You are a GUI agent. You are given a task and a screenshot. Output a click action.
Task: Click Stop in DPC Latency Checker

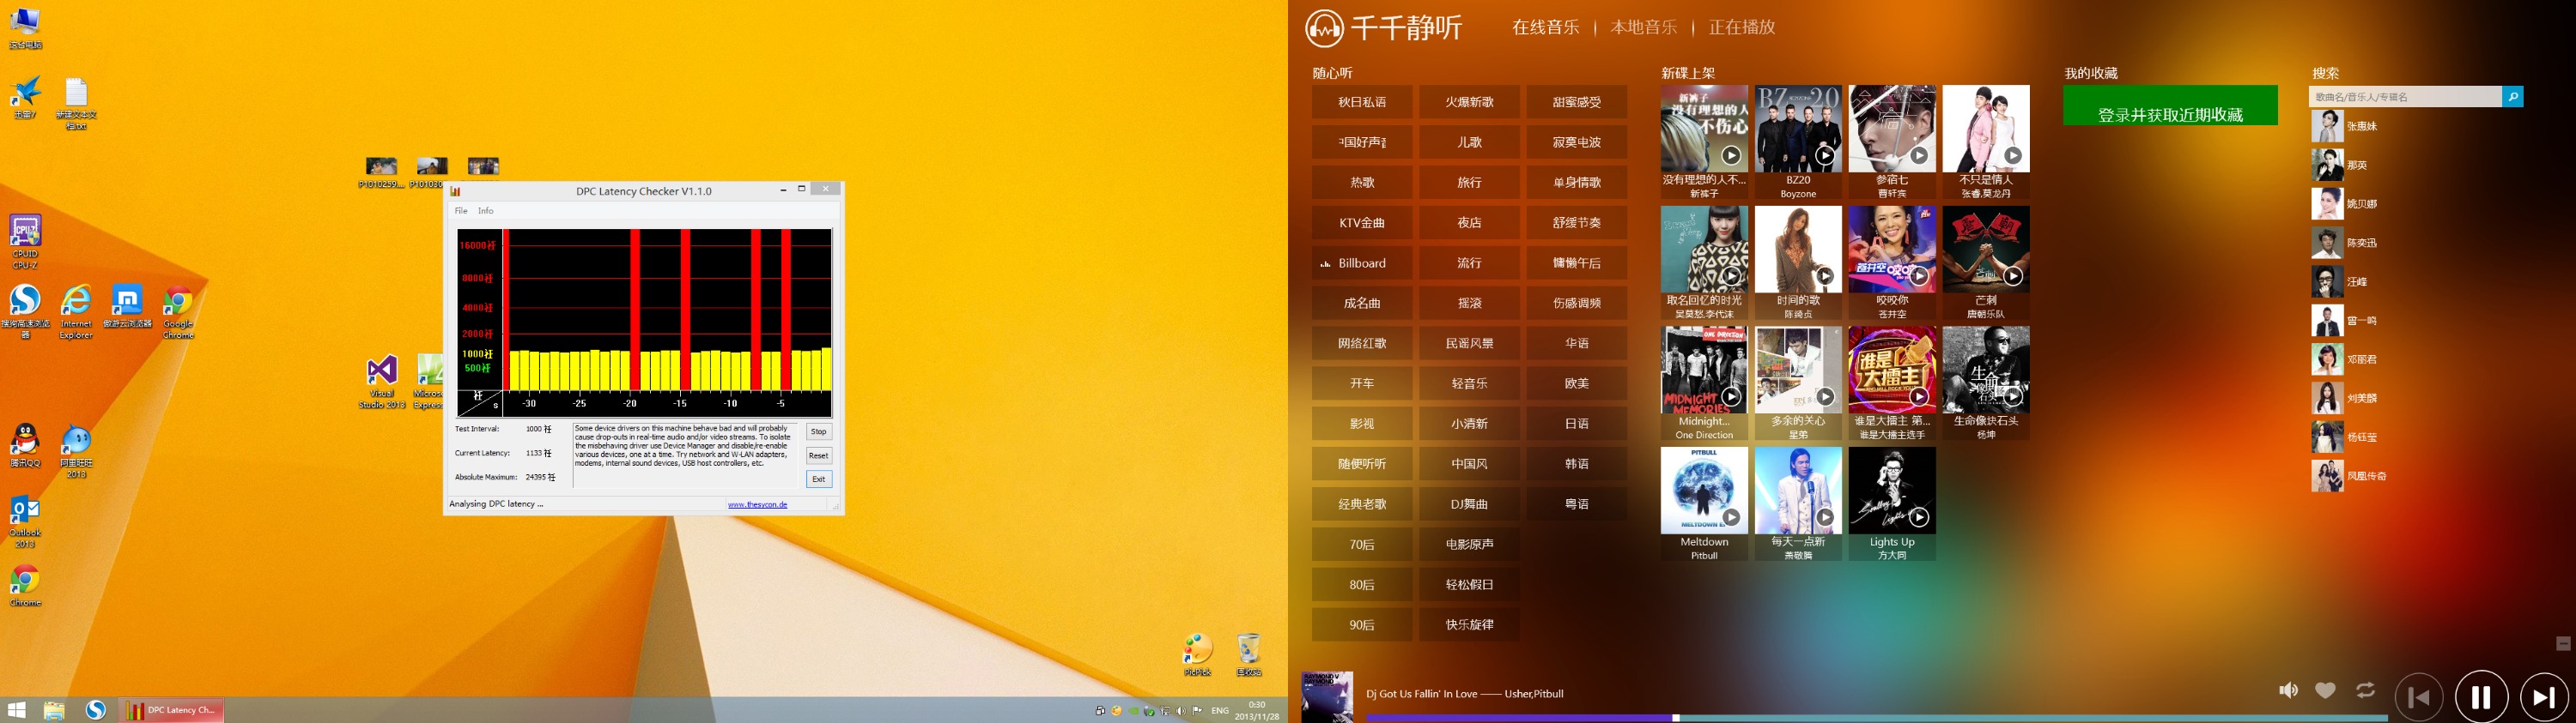point(818,431)
